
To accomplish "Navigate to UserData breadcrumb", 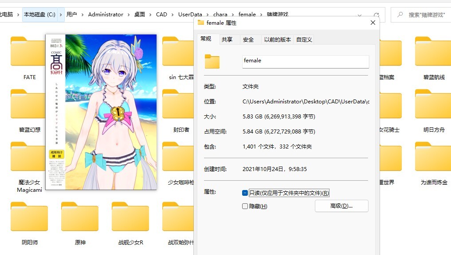I will click(x=190, y=14).
